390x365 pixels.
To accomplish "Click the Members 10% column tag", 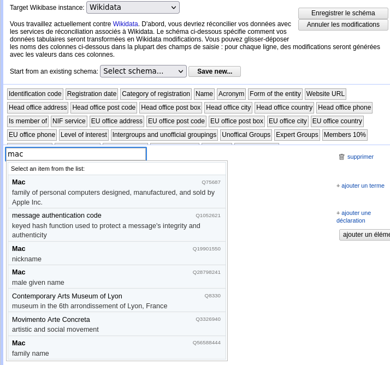I will (x=345, y=135).
